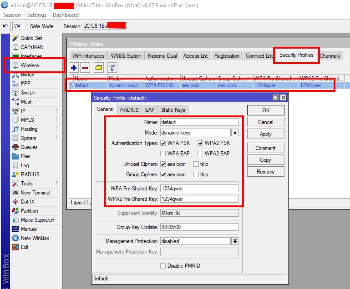Click OK in Security Profile dialog
The image size is (350, 289).
(x=266, y=110)
